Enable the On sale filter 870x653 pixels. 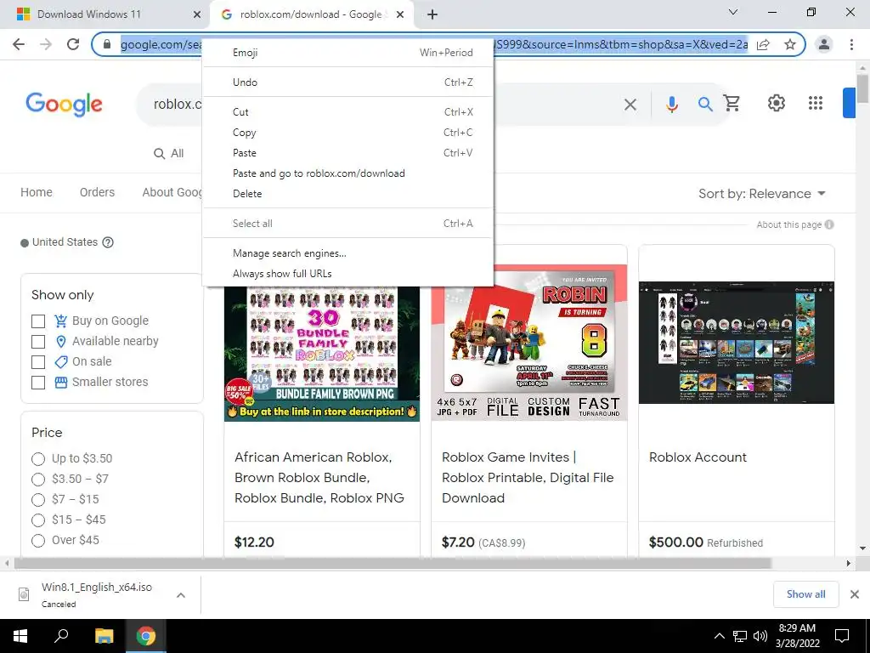coord(38,362)
